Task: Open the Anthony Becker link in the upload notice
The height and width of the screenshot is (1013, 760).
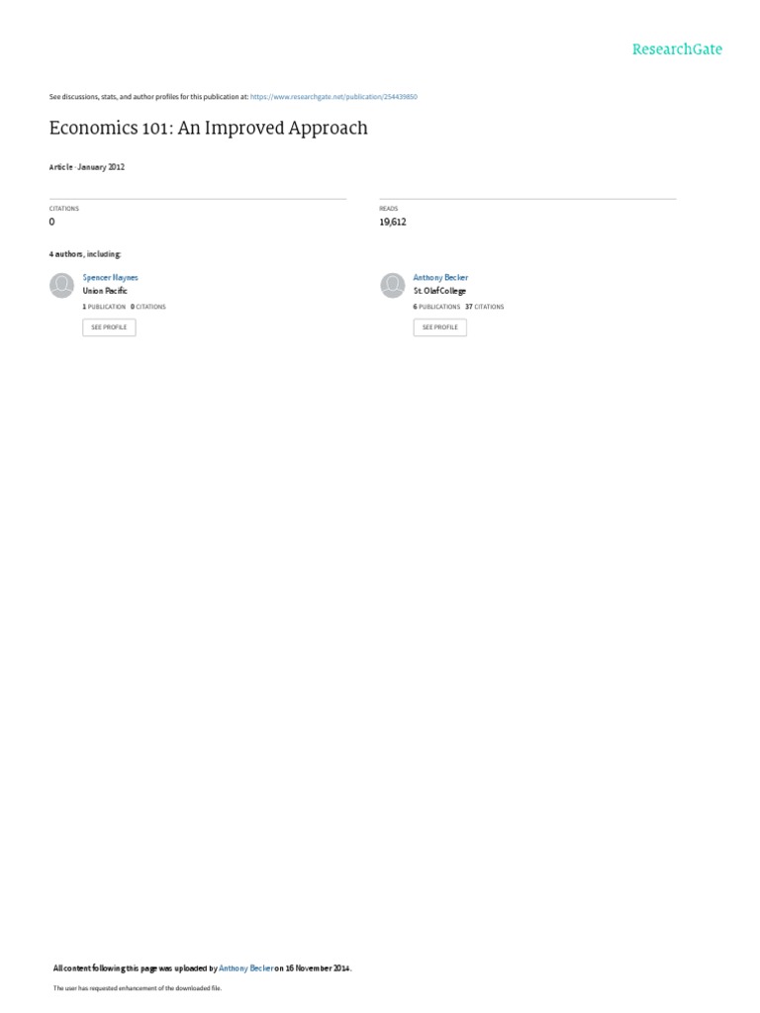Action: tap(246, 968)
